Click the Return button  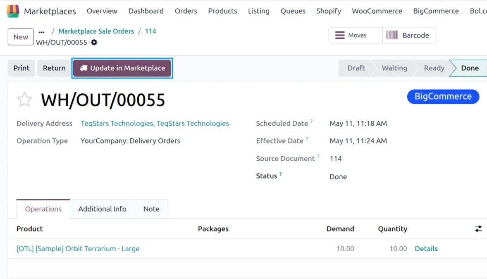tap(54, 68)
